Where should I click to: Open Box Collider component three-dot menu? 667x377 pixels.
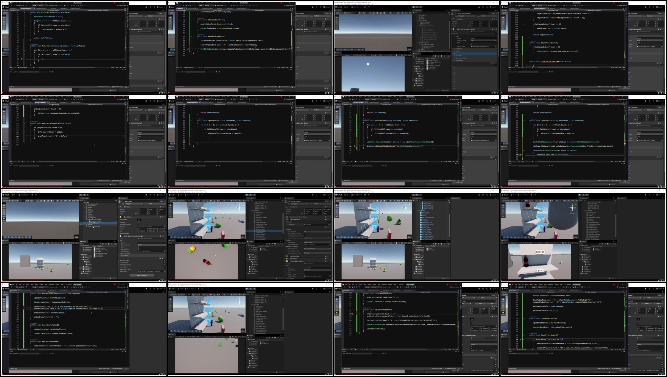coord(165,217)
